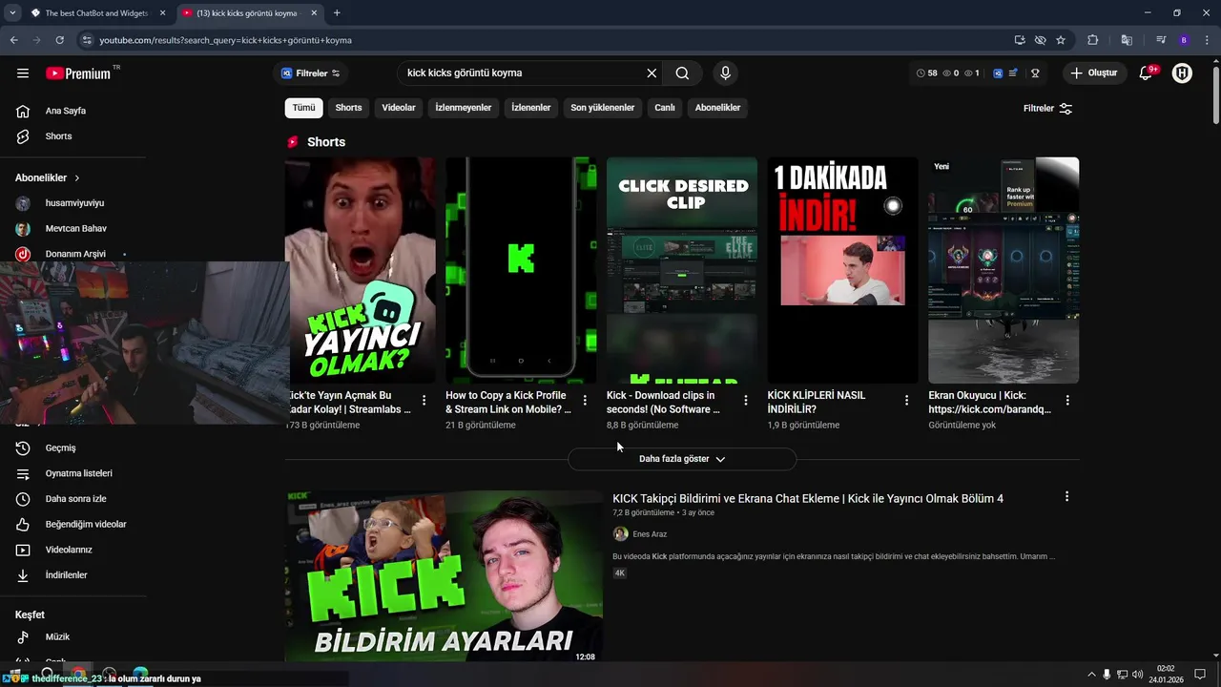
Task: Open the '1 DAKİKADA İNDİR!' short thumbnail
Action: (842, 270)
